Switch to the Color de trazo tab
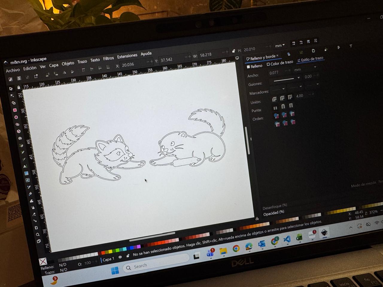 [x=280, y=63]
